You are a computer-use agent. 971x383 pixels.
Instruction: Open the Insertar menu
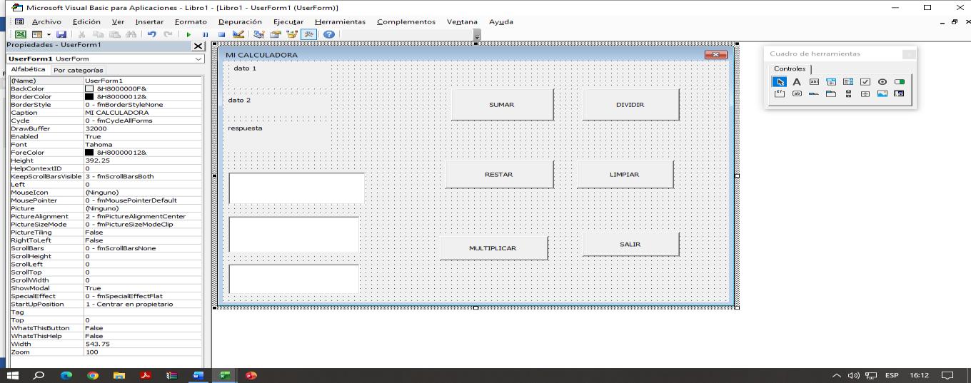[x=149, y=21]
